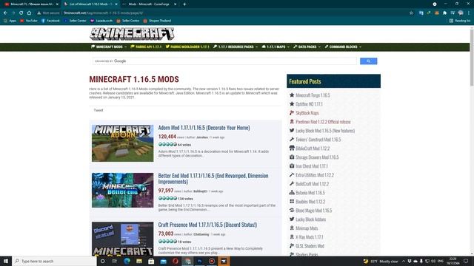Expand the Command Blocks menu
The width and height of the screenshot is (474, 266).
tap(343, 47)
